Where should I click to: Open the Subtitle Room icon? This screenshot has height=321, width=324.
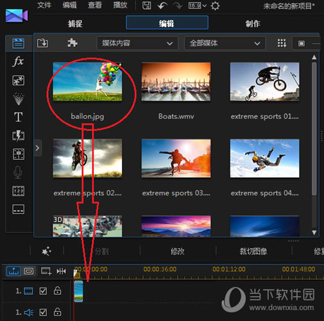[19, 209]
